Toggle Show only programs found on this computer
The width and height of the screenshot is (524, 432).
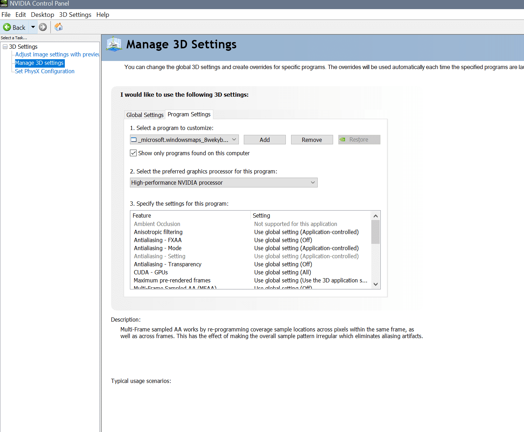point(133,153)
